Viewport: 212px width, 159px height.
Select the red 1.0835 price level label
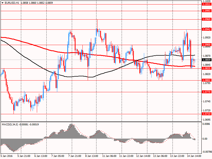click(206, 68)
